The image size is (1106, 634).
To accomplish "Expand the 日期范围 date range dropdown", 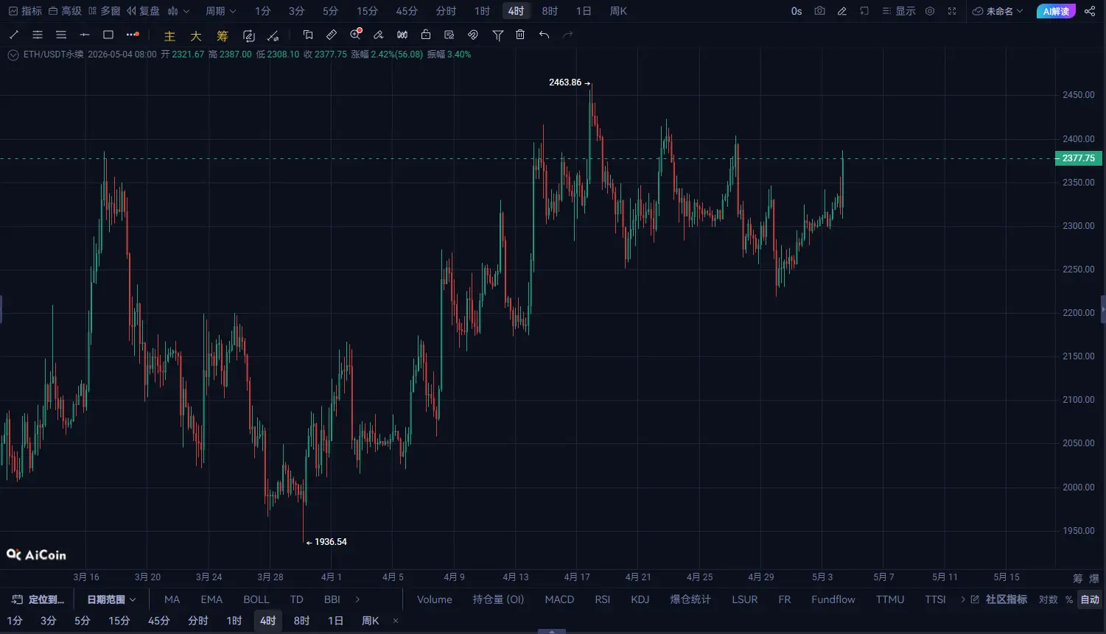I will pyautogui.click(x=111, y=599).
